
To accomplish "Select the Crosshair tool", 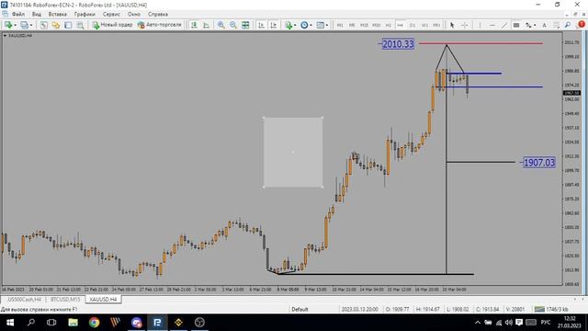I will 464,25.
